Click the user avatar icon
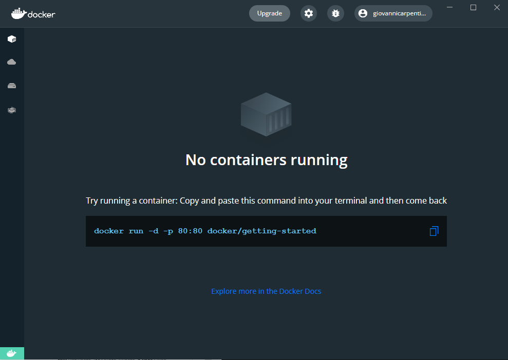Viewport: 508px width, 360px height. tap(363, 13)
